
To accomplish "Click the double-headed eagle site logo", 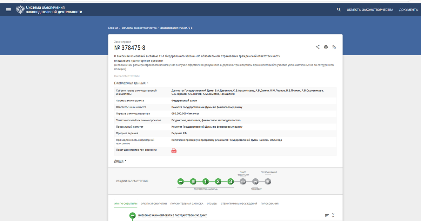I will 20,9.
